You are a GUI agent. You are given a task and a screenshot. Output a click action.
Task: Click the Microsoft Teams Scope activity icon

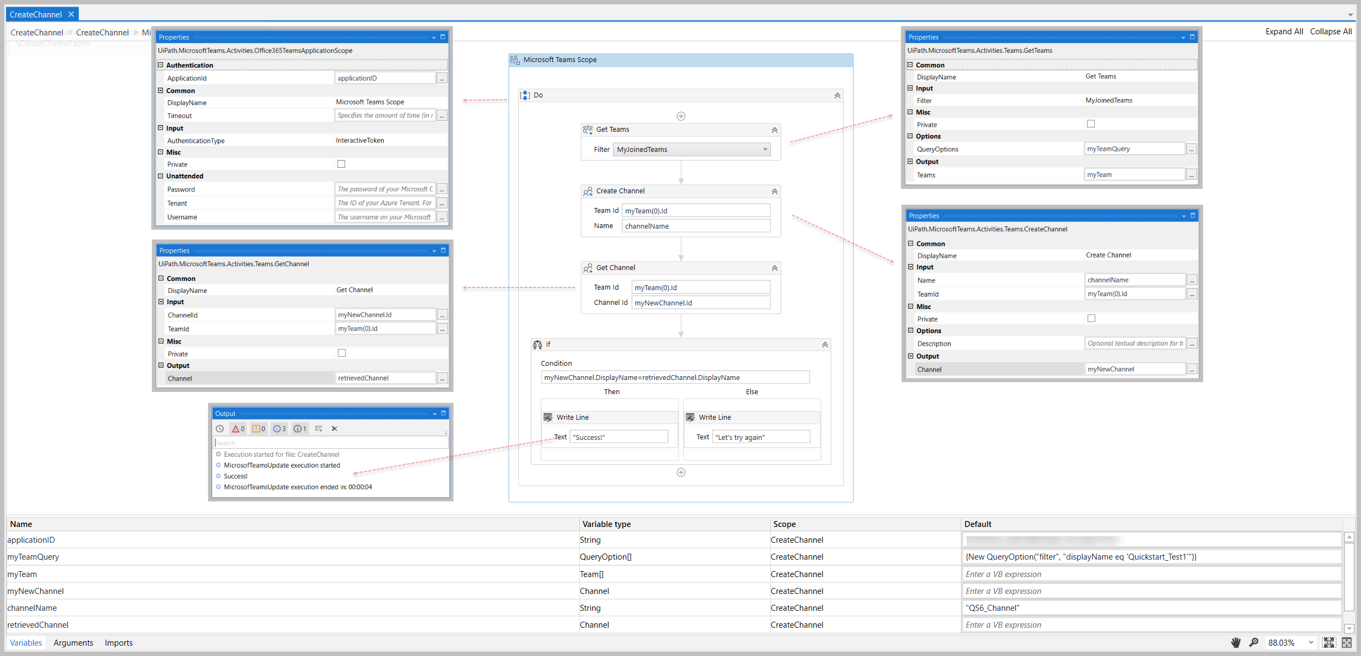515,60
